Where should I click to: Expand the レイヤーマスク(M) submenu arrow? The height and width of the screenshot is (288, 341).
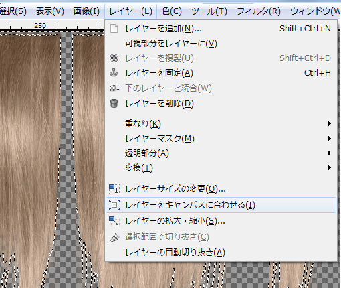(x=329, y=139)
